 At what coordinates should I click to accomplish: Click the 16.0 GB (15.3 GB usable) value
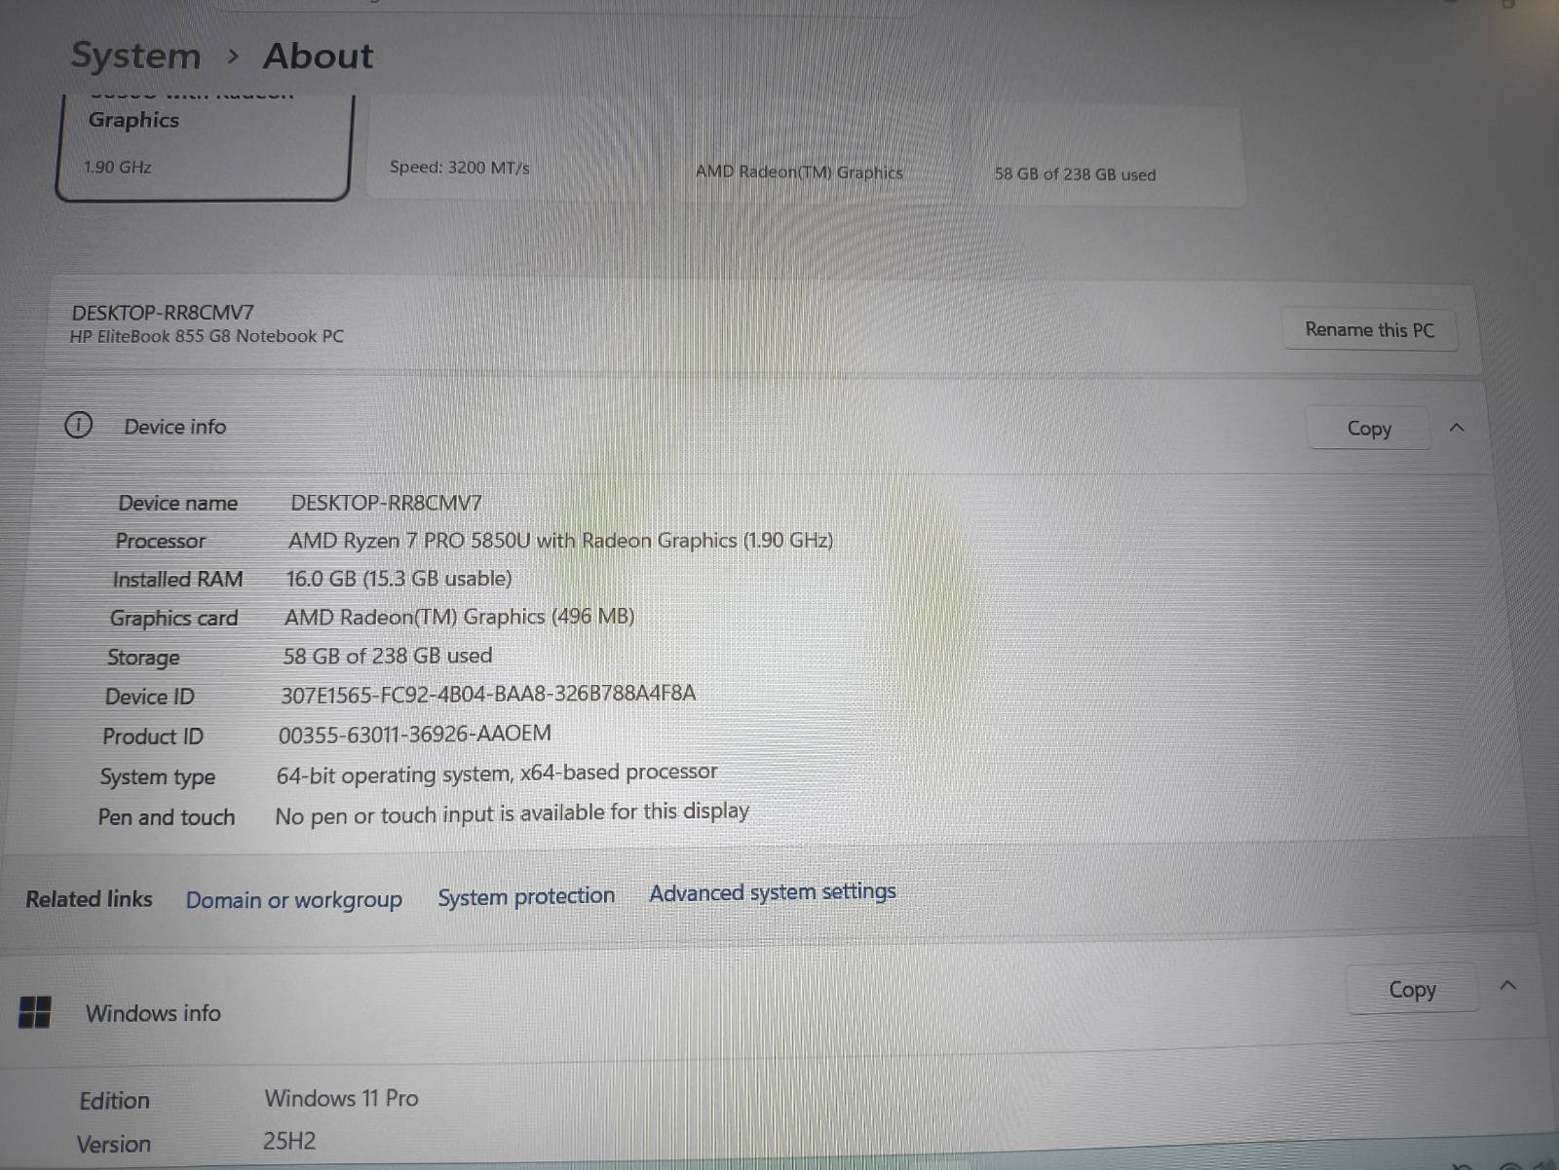click(399, 579)
